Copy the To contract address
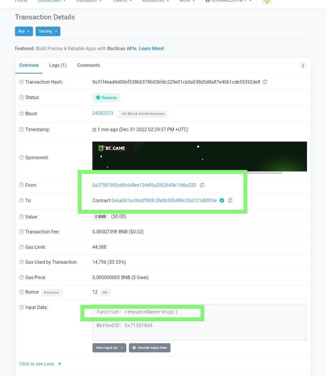Screen dimensions: 326x376 click(x=230, y=200)
